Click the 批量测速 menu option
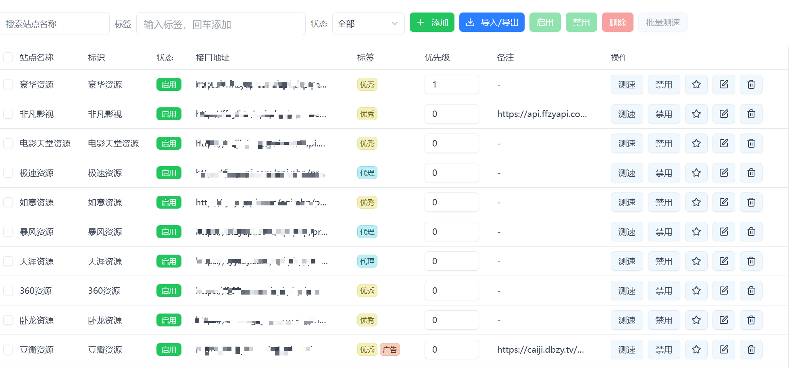Screen dimensions: 796x368 (x=663, y=22)
